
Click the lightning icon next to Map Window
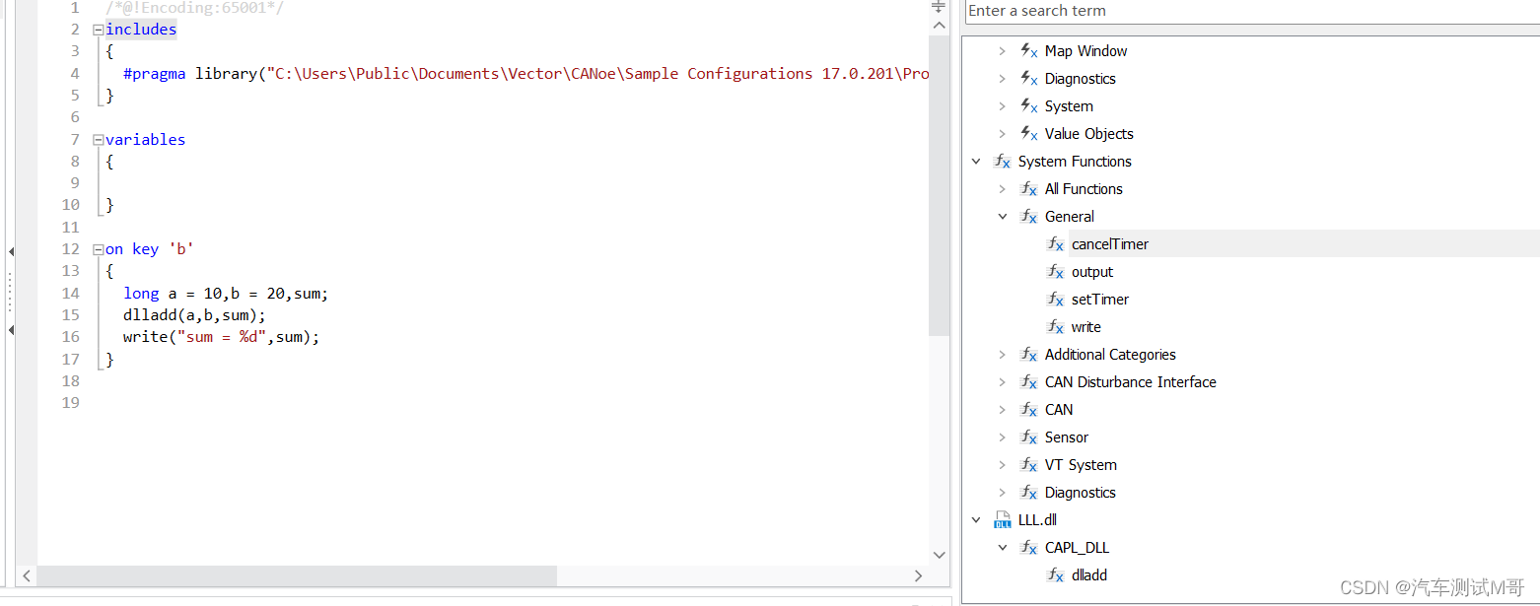tap(1028, 50)
